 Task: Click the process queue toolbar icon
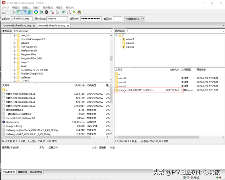pos(41,12)
